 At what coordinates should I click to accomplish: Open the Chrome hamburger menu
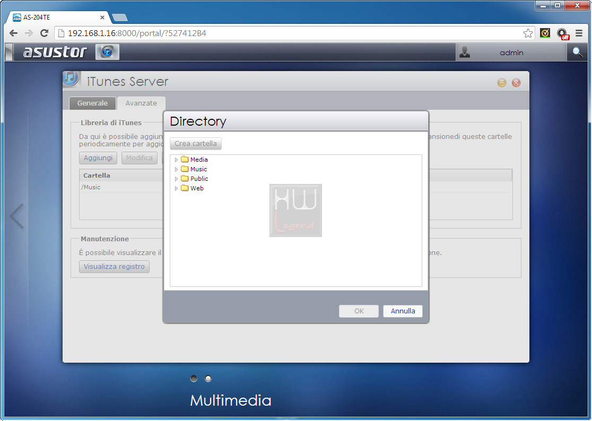click(x=579, y=33)
